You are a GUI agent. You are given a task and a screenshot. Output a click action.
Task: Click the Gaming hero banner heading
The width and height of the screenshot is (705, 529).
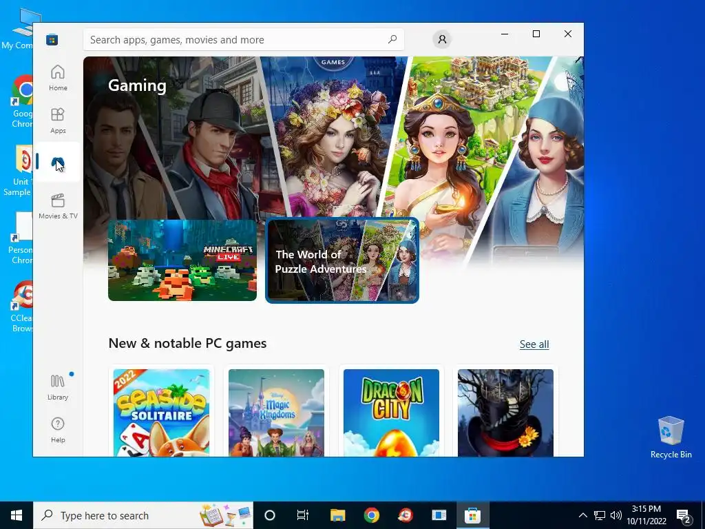point(137,85)
